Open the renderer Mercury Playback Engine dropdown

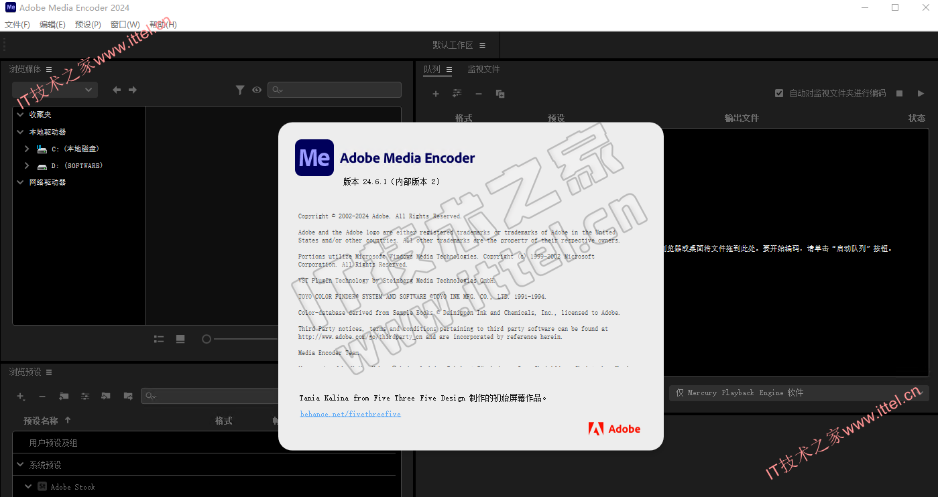point(799,393)
